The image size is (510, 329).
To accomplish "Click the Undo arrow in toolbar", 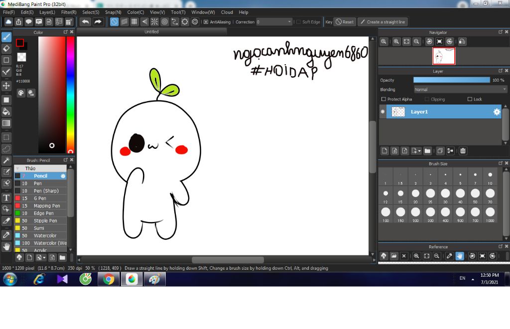I will coord(85,22).
